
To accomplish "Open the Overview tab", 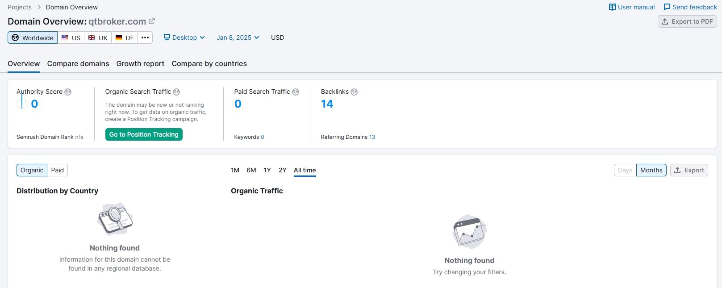I will [24, 64].
